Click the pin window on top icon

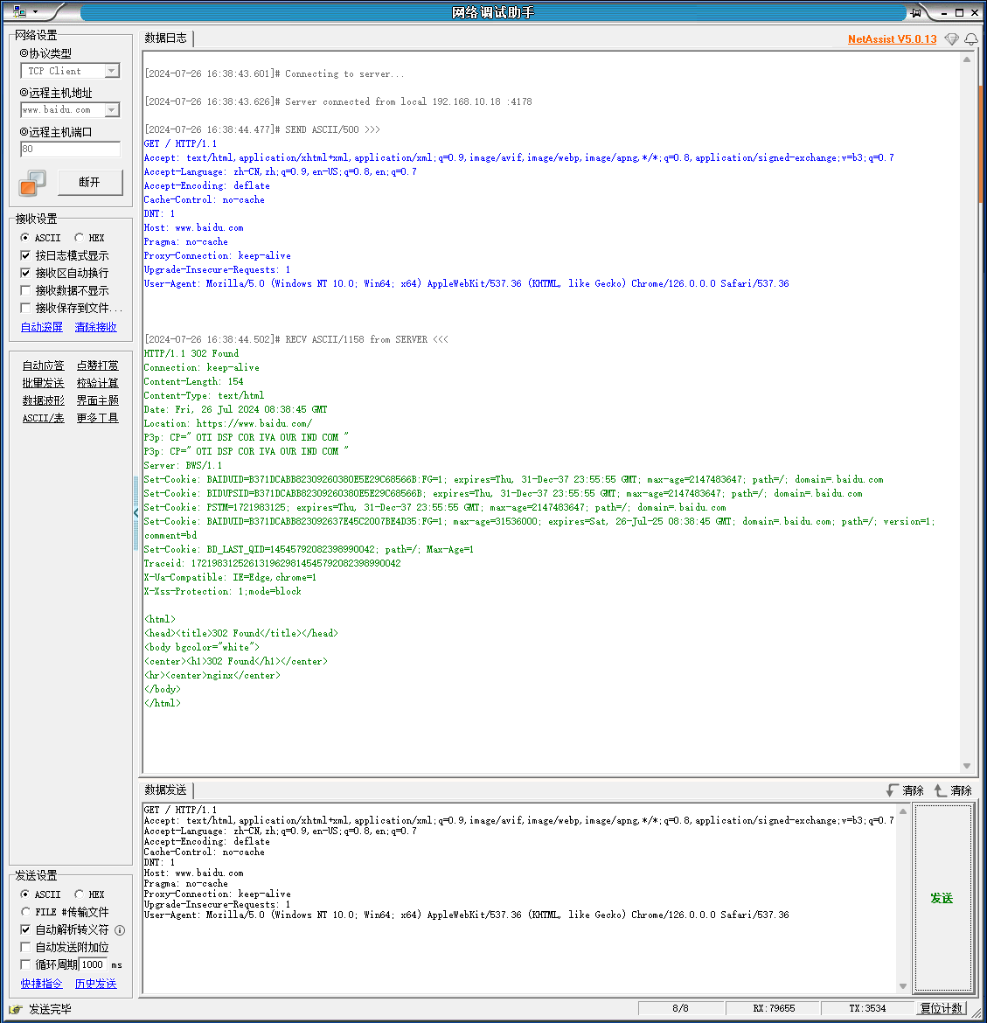[x=916, y=12]
